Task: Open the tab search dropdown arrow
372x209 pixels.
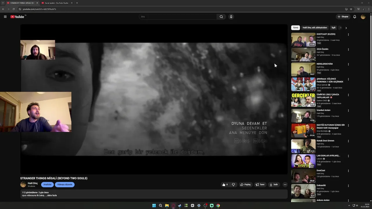Action: point(2,3)
